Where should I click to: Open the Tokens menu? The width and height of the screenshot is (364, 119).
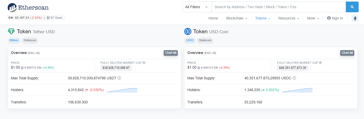(263, 18)
